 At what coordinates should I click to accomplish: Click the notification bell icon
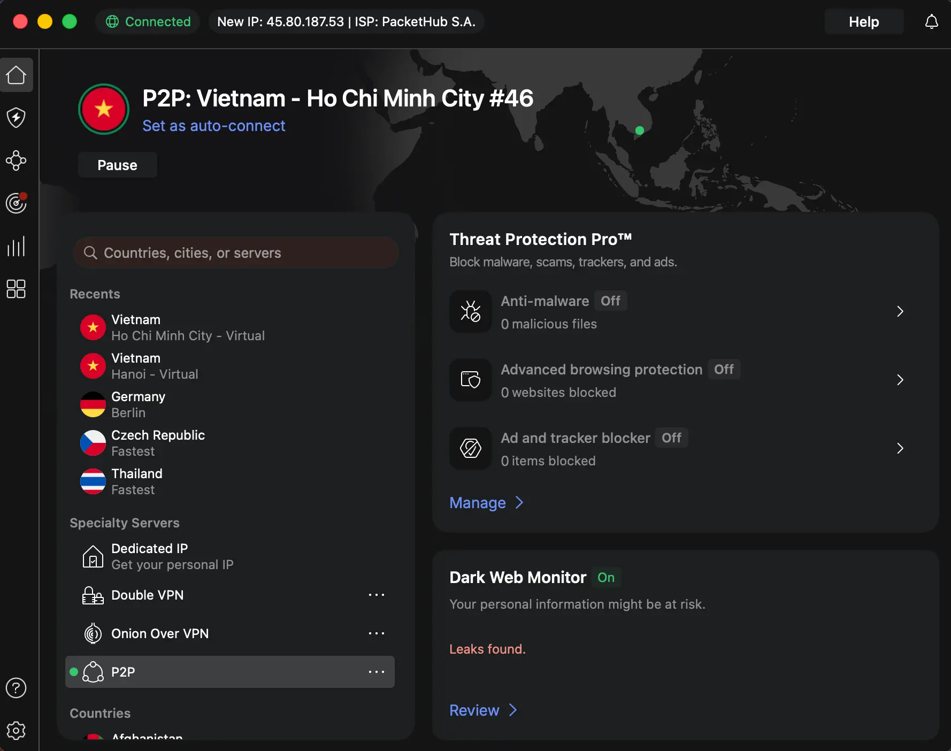click(932, 21)
